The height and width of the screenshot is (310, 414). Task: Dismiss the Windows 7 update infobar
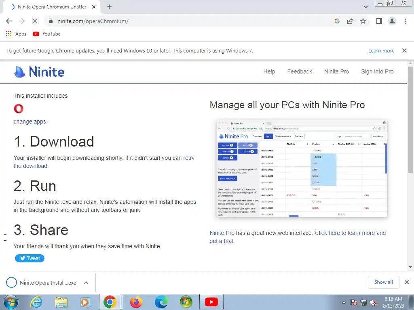click(404, 50)
